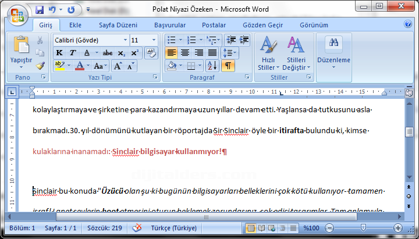Switch to Full Screen Reading view
Viewport: 419px width, 239px height.
tap(261, 228)
